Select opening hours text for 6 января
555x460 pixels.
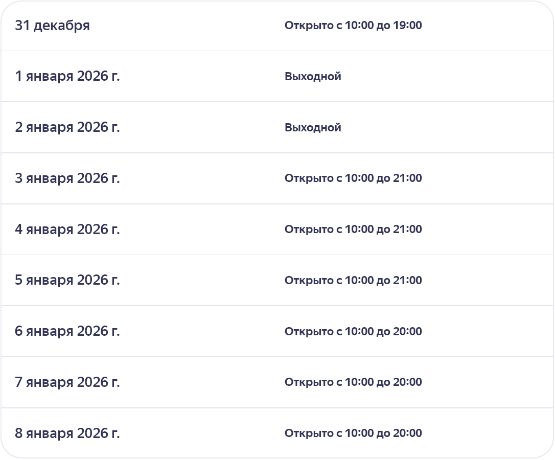coord(353,331)
